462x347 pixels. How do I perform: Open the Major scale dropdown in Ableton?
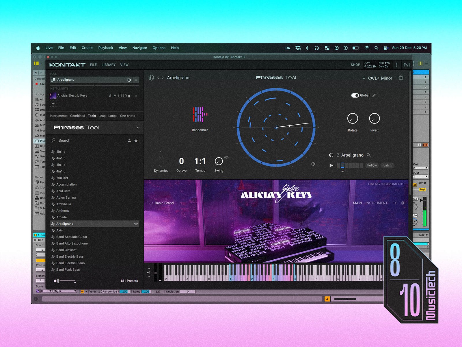[x=64, y=291]
